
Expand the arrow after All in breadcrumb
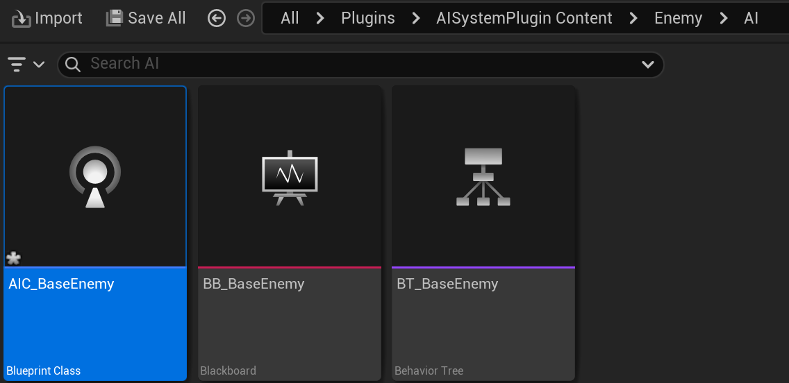pyautogui.click(x=320, y=19)
